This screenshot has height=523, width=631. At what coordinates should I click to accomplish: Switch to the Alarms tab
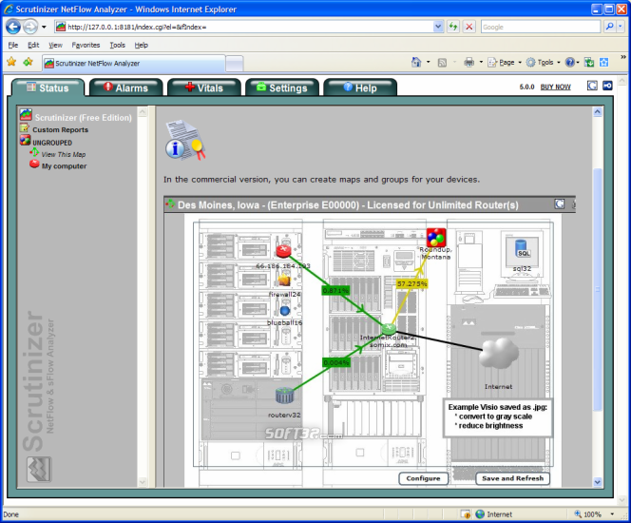pos(126,87)
